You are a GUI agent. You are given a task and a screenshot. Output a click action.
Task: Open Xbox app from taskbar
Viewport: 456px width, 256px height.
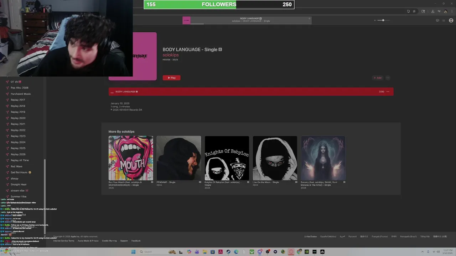252,252
